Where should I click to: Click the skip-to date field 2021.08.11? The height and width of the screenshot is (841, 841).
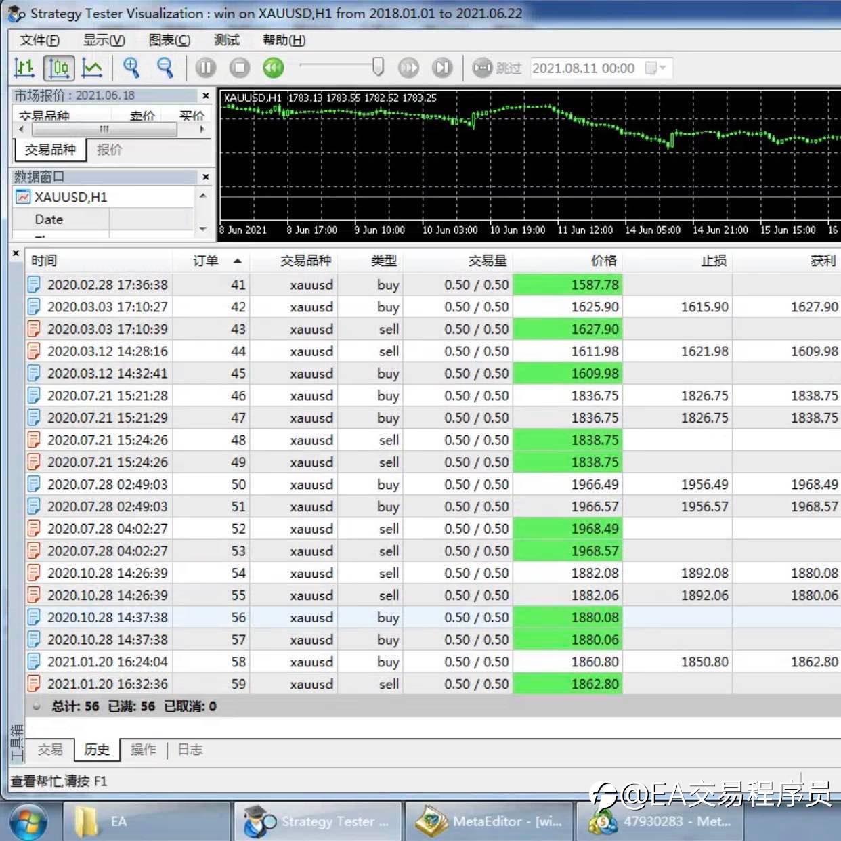coord(583,68)
